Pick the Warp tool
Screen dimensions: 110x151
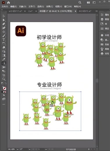4,67
